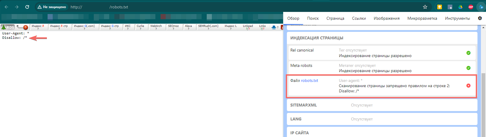Go back to the previous page
This screenshot has height=137, width=486.
pyautogui.click(x=7, y=7)
